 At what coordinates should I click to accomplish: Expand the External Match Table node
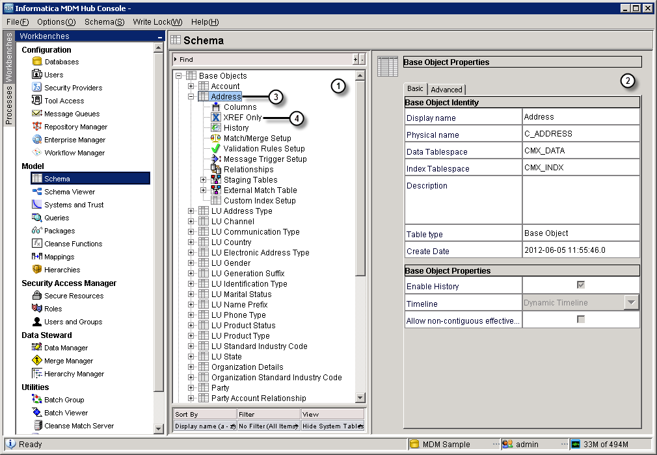(203, 190)
